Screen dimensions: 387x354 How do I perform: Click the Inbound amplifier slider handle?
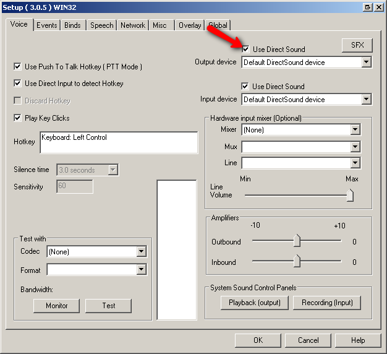(297, 261)
